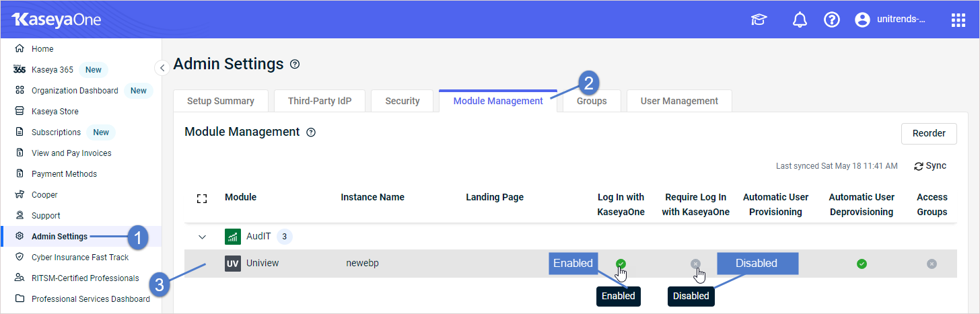
Task: Toggle Uniview Log In with KaseyaOne status
Action: [621, 264]
